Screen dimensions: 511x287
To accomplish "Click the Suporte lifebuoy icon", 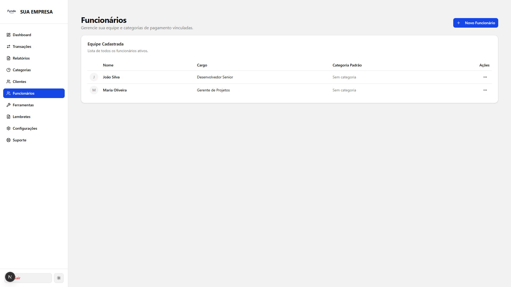I will click(9, 140).
